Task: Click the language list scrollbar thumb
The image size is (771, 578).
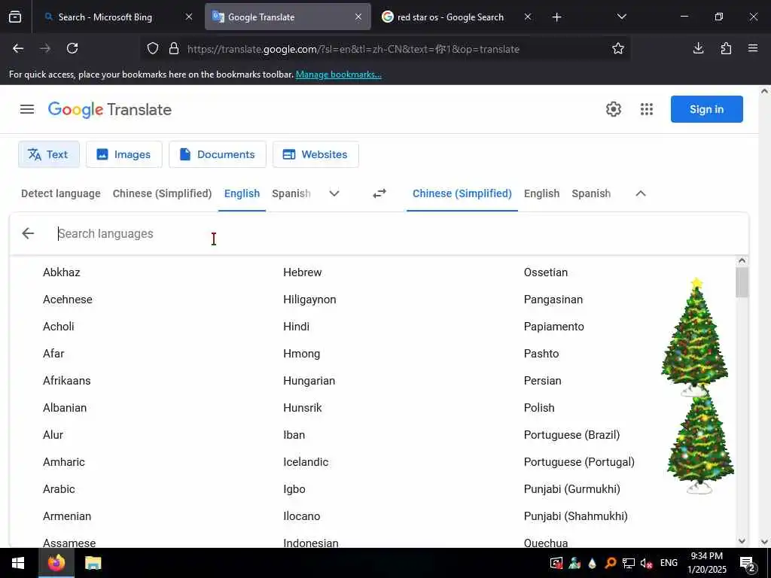Action: [742, 283]
